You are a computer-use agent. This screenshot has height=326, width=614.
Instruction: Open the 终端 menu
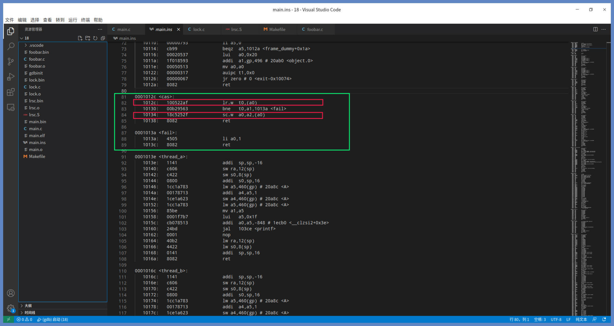point(85,20)
